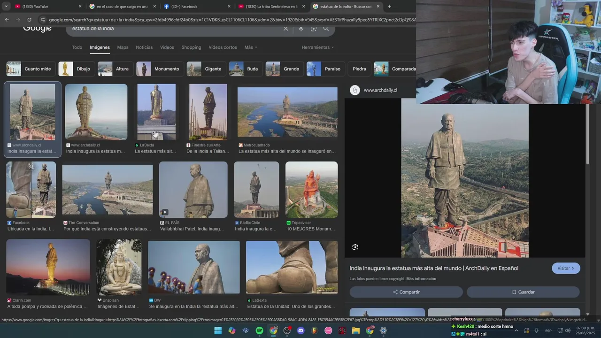This screenshot has height=338, width=601.
Task: Open the Más información link
Action: (421, 279)
